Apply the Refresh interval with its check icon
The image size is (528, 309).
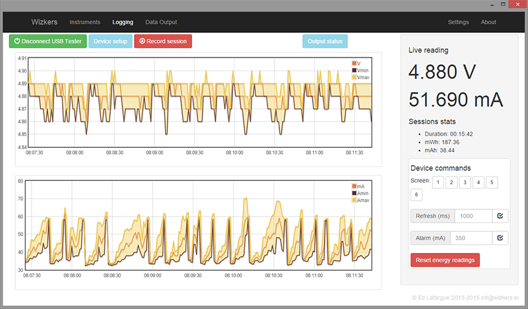[500, 216]
